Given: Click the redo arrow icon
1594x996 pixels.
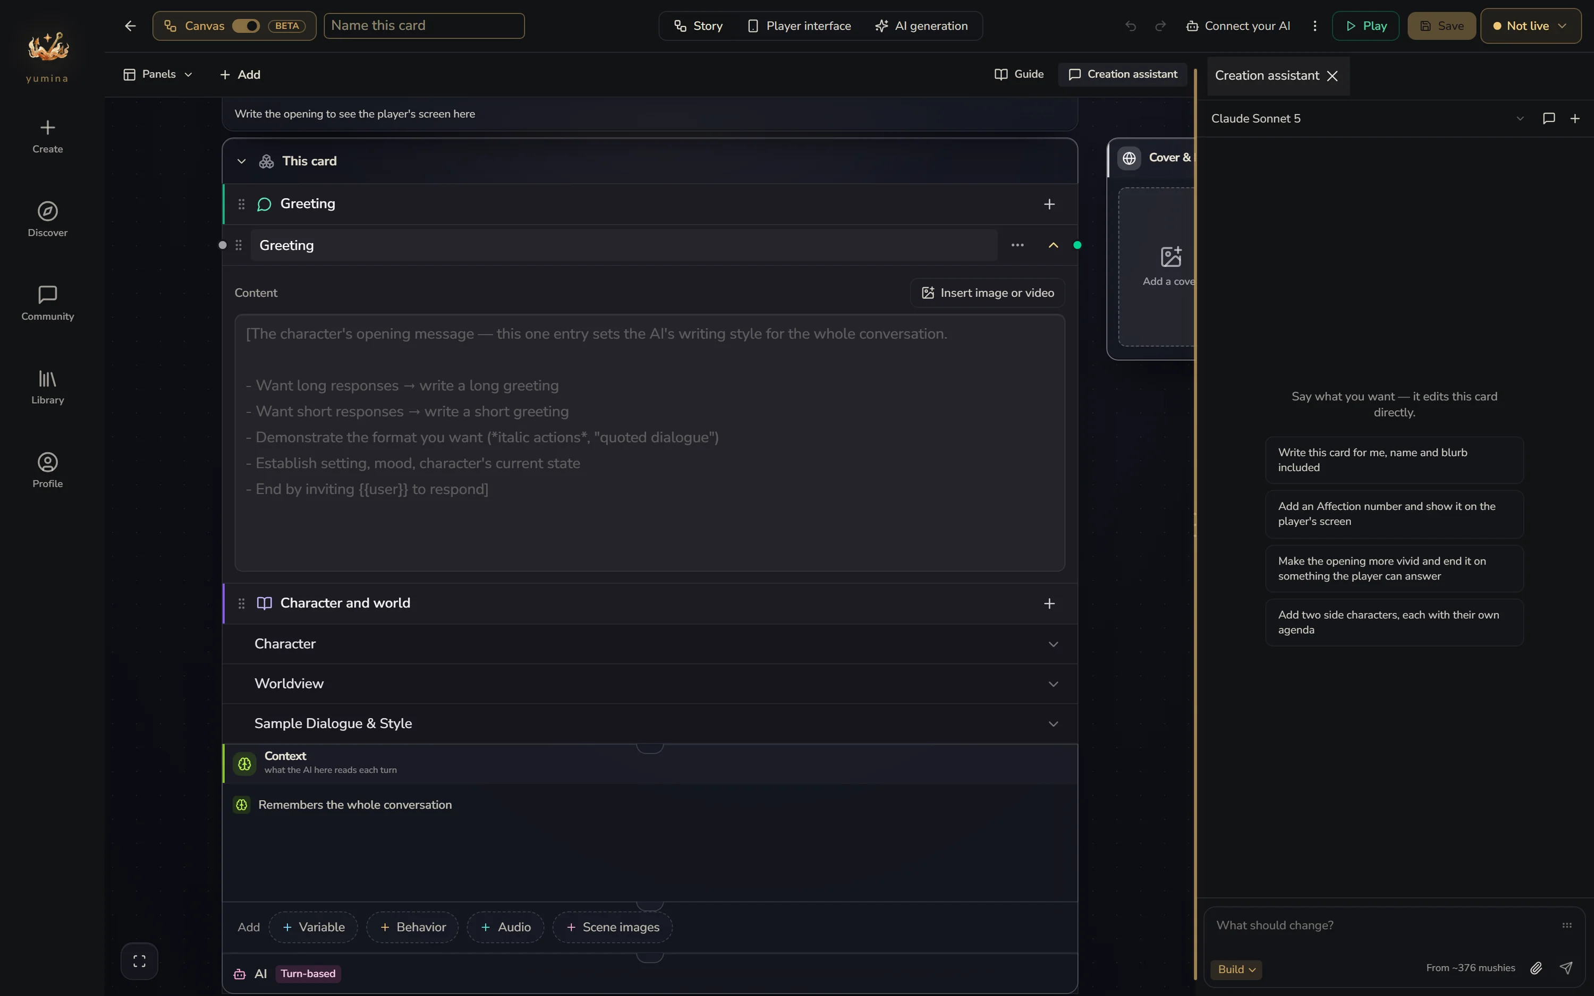Looking at the screenshot, I should point(1160,25).
